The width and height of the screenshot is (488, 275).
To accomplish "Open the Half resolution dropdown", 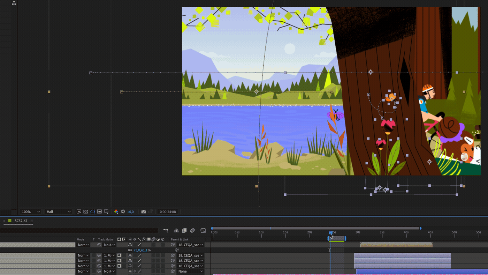I will click(59, 212).
